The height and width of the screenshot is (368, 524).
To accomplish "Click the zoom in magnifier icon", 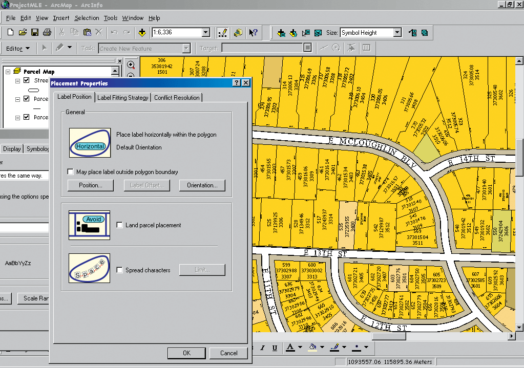I will click(x=131, y=65).
